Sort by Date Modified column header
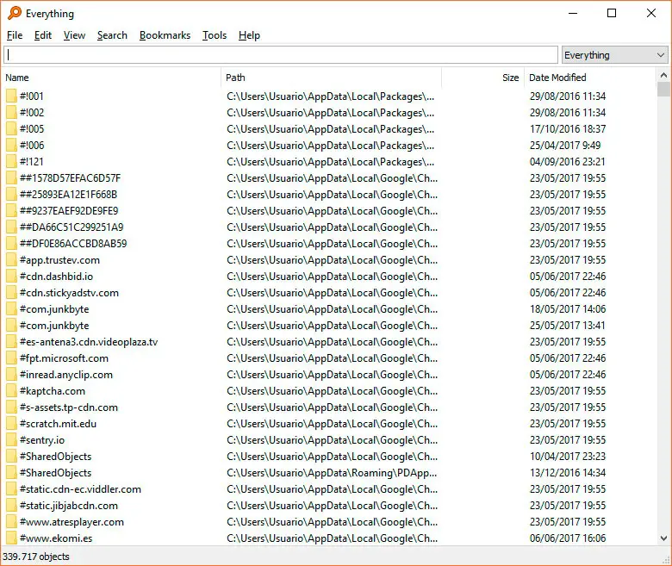Image resolution: width=672 pixels, height=566 pixels. 589,78
